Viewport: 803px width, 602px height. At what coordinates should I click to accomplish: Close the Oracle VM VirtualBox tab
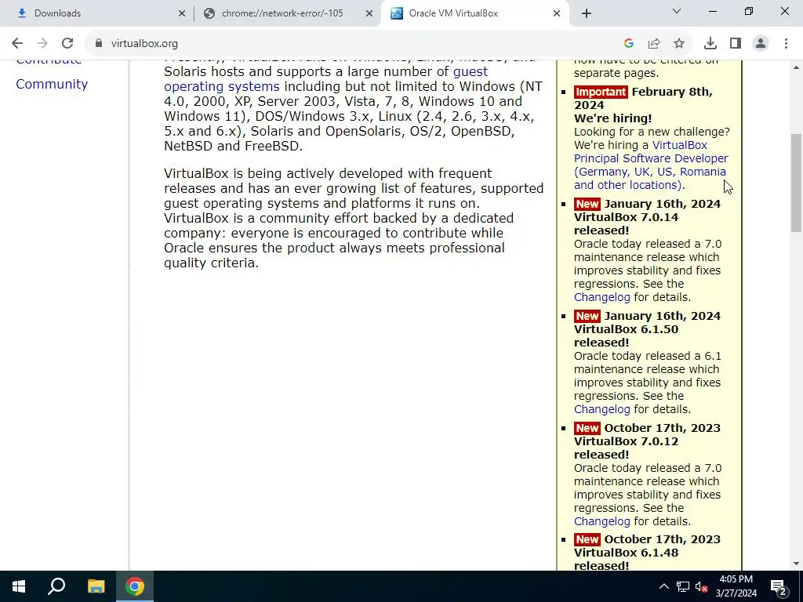click(557, 13)
